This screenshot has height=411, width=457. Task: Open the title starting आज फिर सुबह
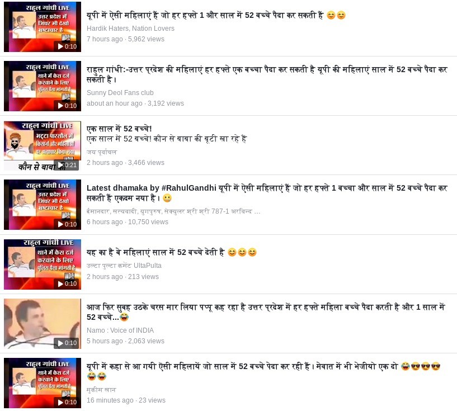tap(266, 312)
